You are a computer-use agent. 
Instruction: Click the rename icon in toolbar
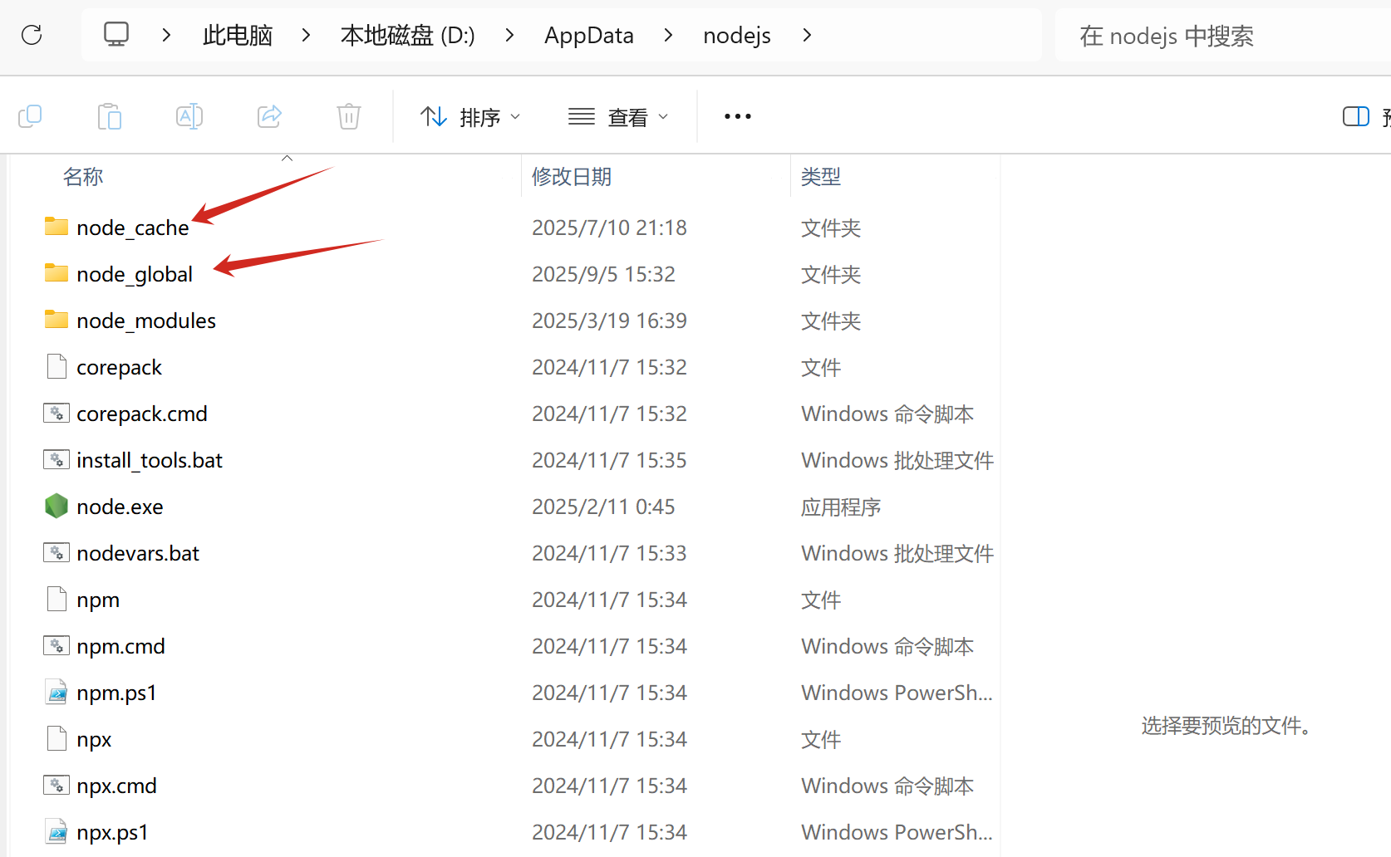click(189, 116)
